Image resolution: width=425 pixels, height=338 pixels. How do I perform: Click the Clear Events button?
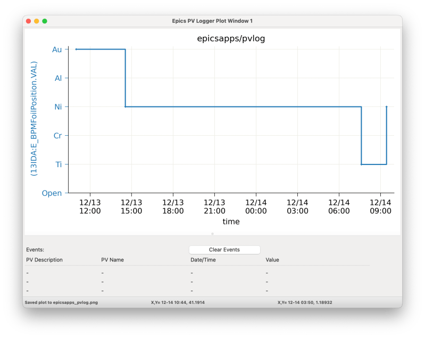coord(224,250)
